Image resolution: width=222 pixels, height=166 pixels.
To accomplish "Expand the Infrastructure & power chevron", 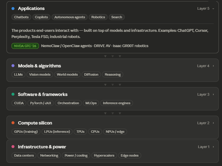I will [x=213, y=147].
